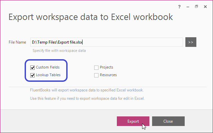Click the Resources label text

pyautogui.click(x=108, y=75)
